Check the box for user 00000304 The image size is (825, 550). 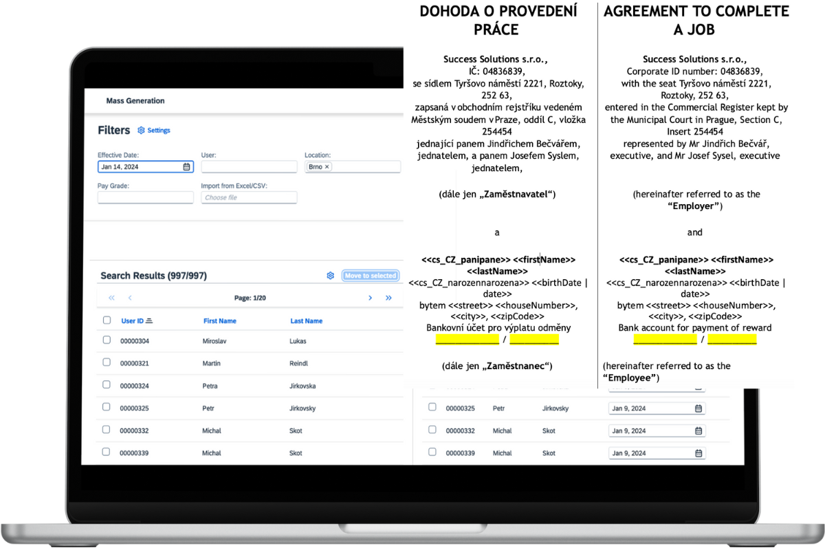(107, 340)
